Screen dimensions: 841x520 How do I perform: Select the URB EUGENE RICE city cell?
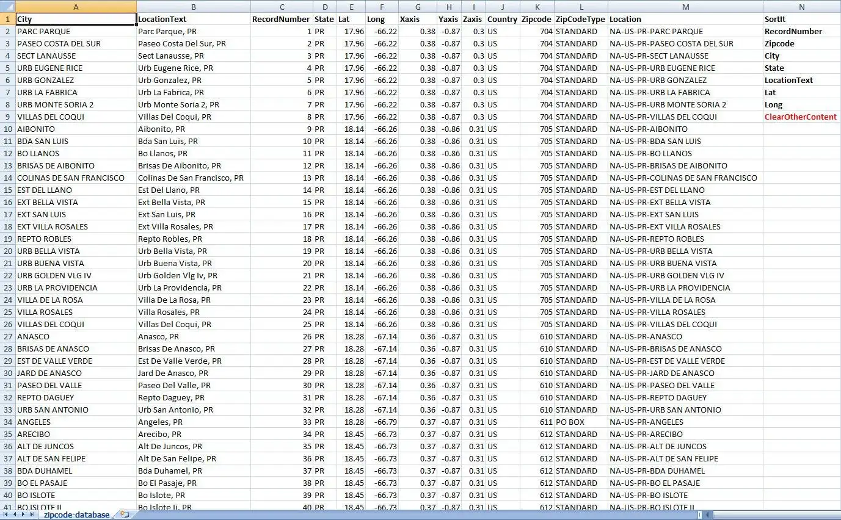click(x=76, y=68)
